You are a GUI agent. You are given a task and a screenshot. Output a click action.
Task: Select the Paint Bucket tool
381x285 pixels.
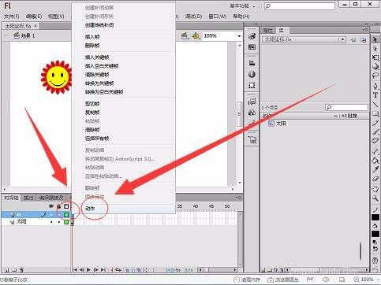(x=375, y=160)
